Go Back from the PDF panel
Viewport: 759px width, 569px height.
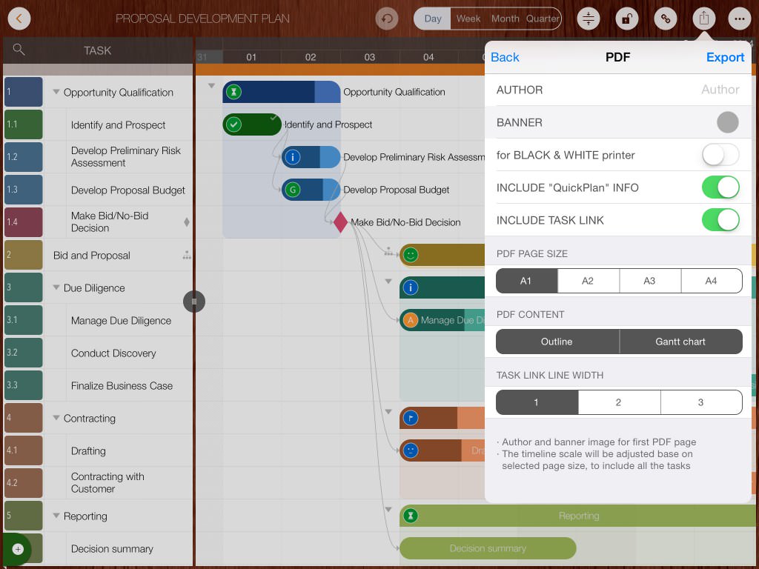pos(505,57)
